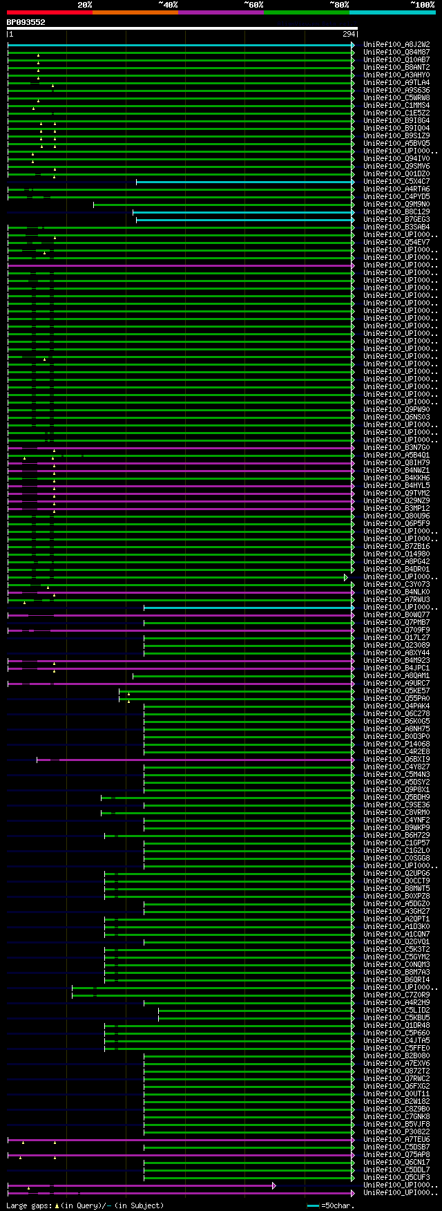The image size is (442, 1211).
Task: Click the UniRef100_B0WQ77 label
Action: [396, 615]
